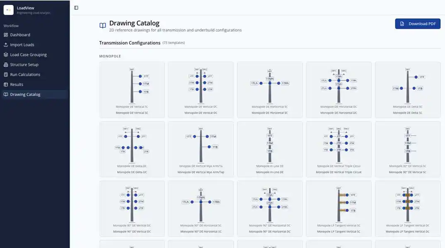Image resolution: width=445 pixels, height=248 pixels.
Task: Click the Dashboard grid icon
Action: pos(6,35)
